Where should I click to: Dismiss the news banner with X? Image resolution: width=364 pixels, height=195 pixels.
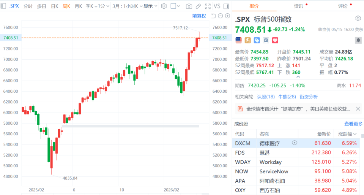(x=358, y=109)
